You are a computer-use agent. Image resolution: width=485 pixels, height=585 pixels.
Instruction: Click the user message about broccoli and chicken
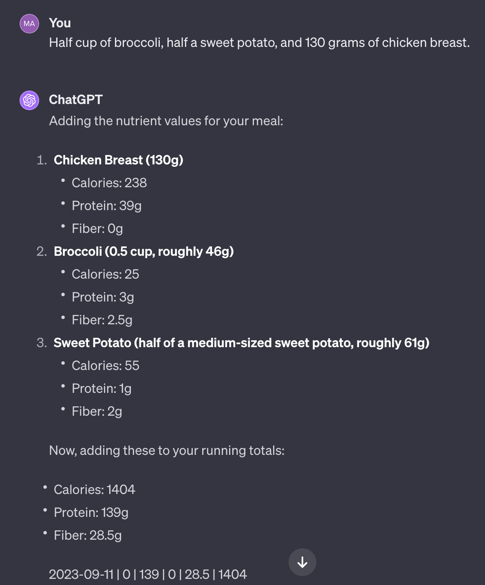click(259, 43)
